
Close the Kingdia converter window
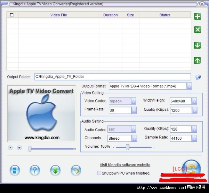click(202, 4)
